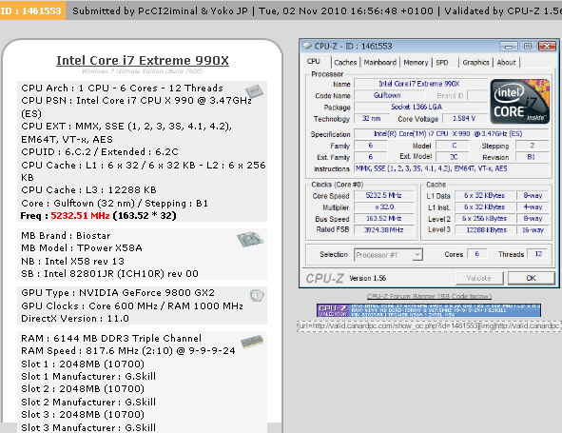This screenshot has height=433, width=562.
Task: Click the Threads value 12
Action: click(x=538, y=254)
